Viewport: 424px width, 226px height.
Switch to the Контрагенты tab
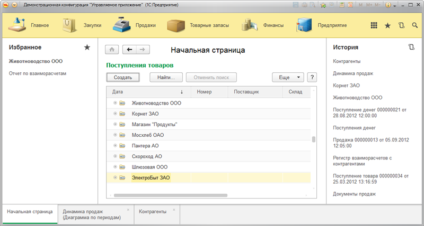coord(153,211)
